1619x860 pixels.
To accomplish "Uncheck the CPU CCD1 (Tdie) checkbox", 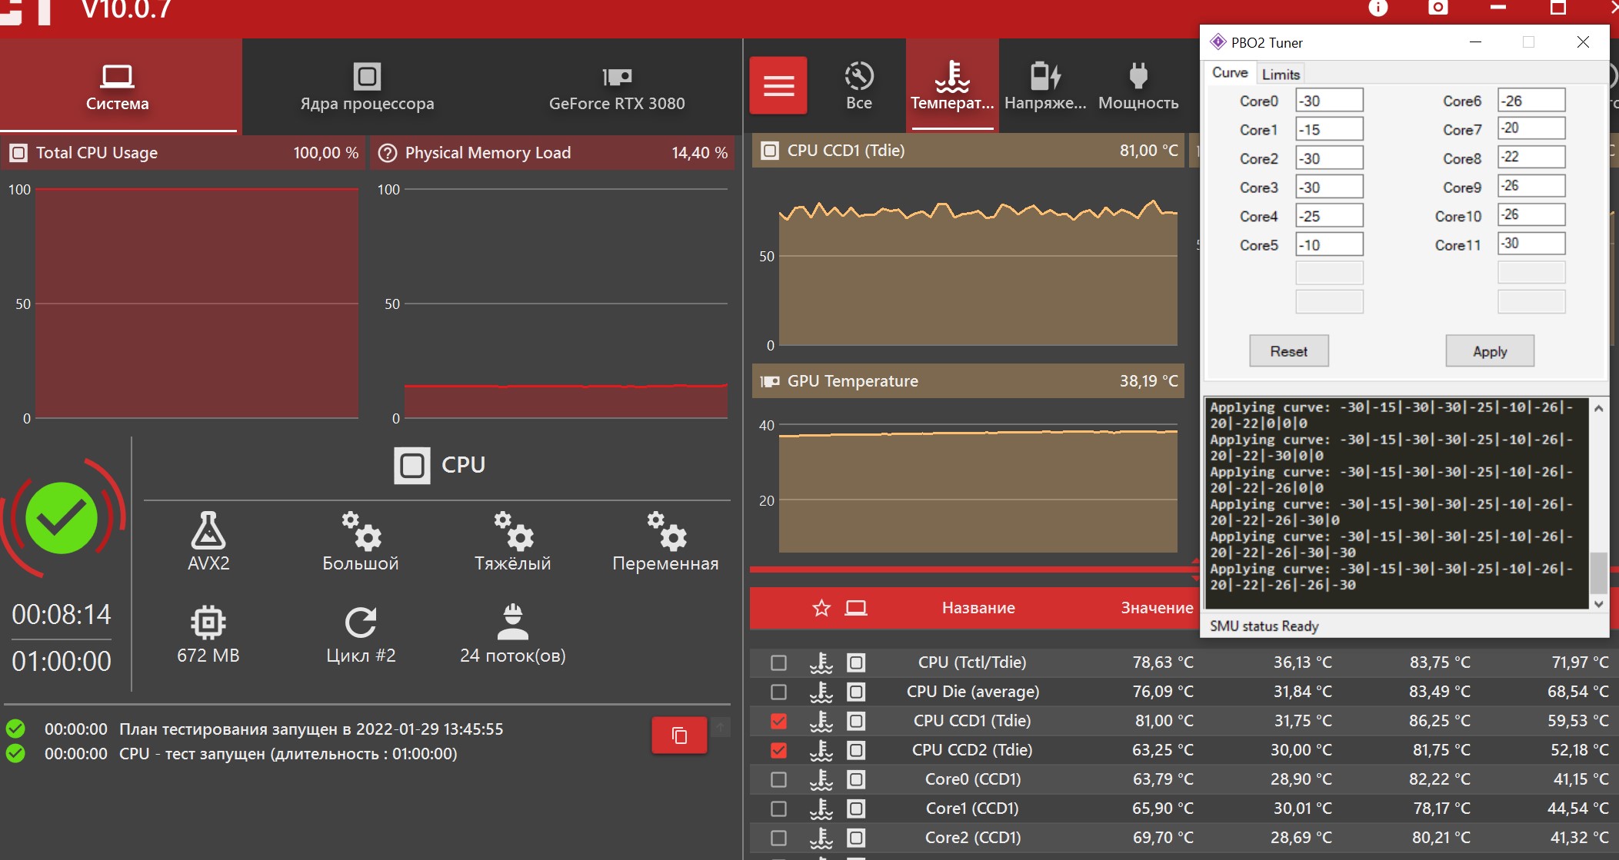I will (x=778, y=721).
